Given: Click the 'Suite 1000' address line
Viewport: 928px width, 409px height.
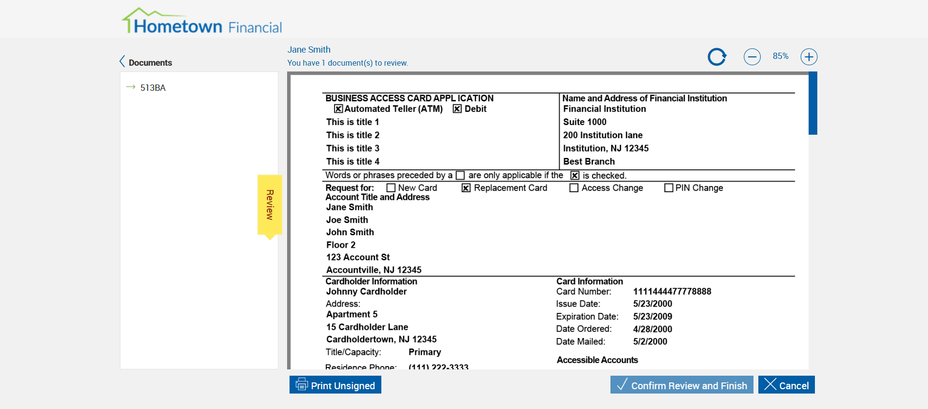Looking at the screenshot, I should click(x=585, y=122).
